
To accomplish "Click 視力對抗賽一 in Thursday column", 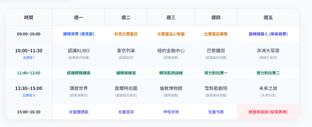I will 216,73.
